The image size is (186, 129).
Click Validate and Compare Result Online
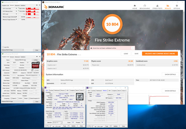click(x=160, y=54)
